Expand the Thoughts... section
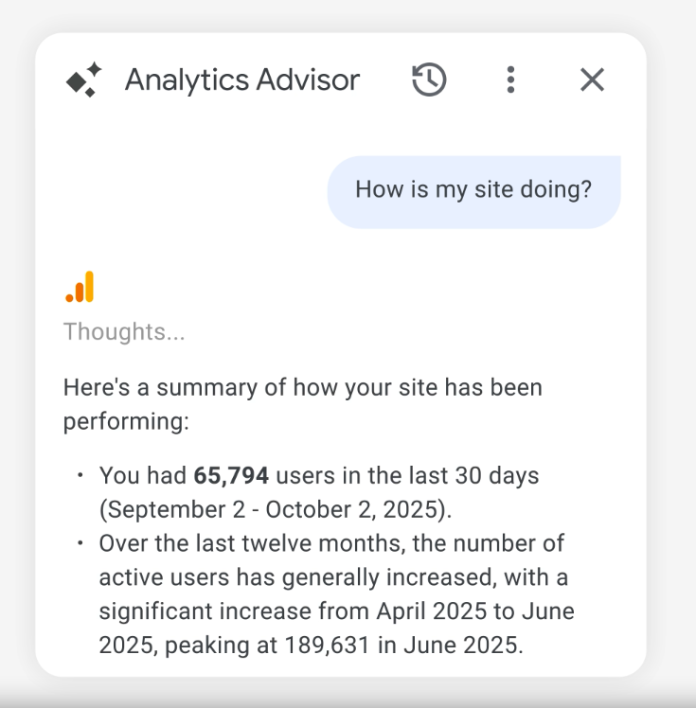The height and width of the screenshot is (708, 696). [123, 332]
